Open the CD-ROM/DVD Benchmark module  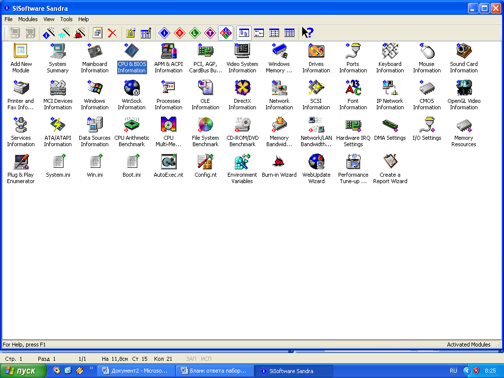(242, 132)
